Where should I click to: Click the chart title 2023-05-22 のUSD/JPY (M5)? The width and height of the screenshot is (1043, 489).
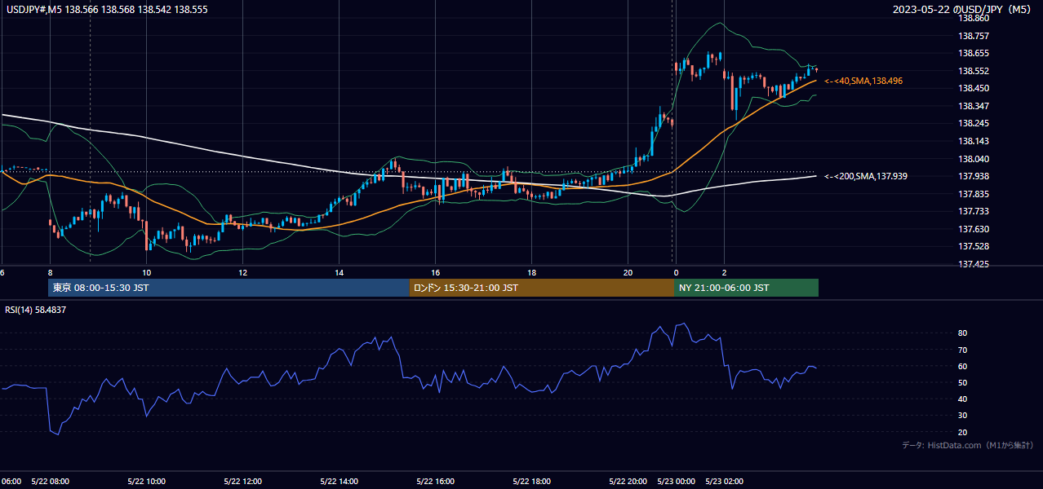(963, 9)
